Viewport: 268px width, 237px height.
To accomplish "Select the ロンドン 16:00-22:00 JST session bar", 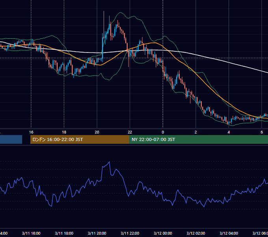I will pyautogui.click(x=80, y=139).
